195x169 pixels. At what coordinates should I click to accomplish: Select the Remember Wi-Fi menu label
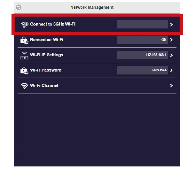46,40
